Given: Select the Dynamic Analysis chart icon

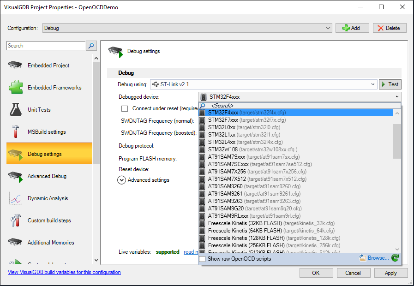Looking at the screenshot, I should [15, 198].
